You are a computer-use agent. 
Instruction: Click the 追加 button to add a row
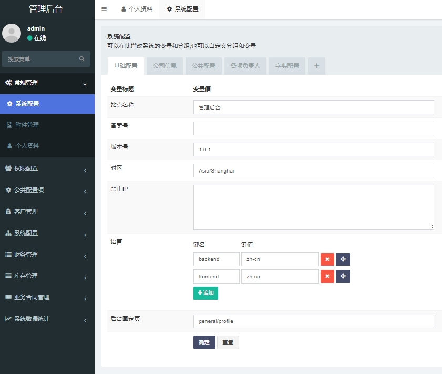[x=205, y=293]
